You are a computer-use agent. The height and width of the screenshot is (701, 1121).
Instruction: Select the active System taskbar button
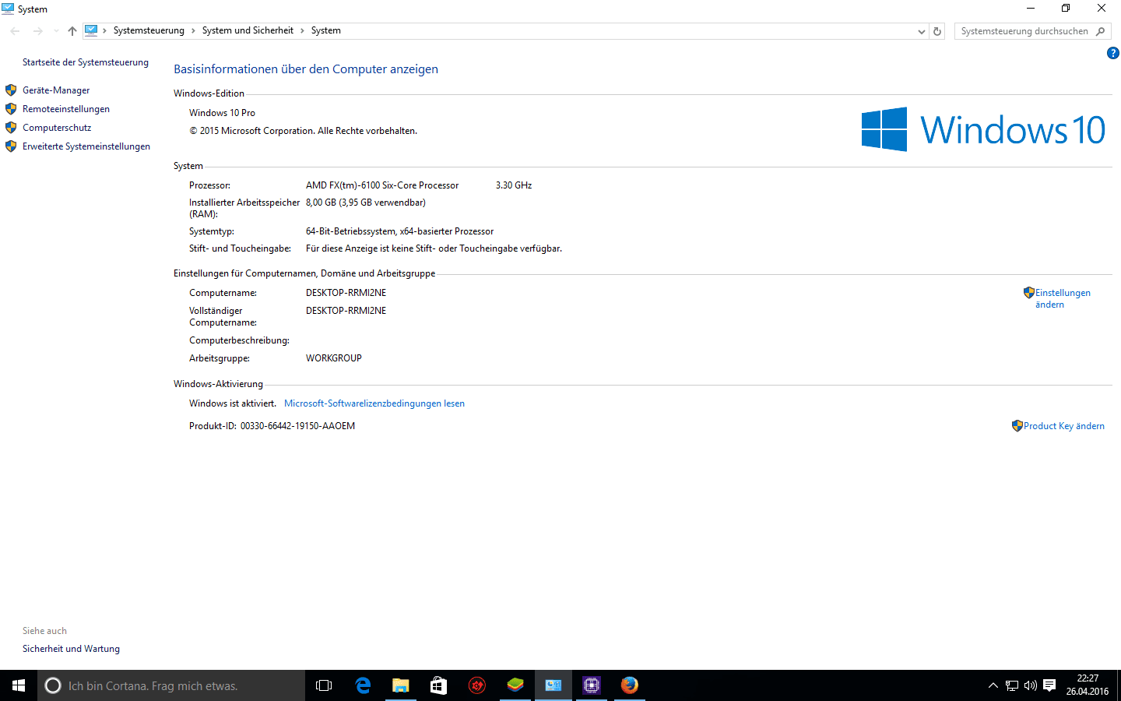point(553,685)
